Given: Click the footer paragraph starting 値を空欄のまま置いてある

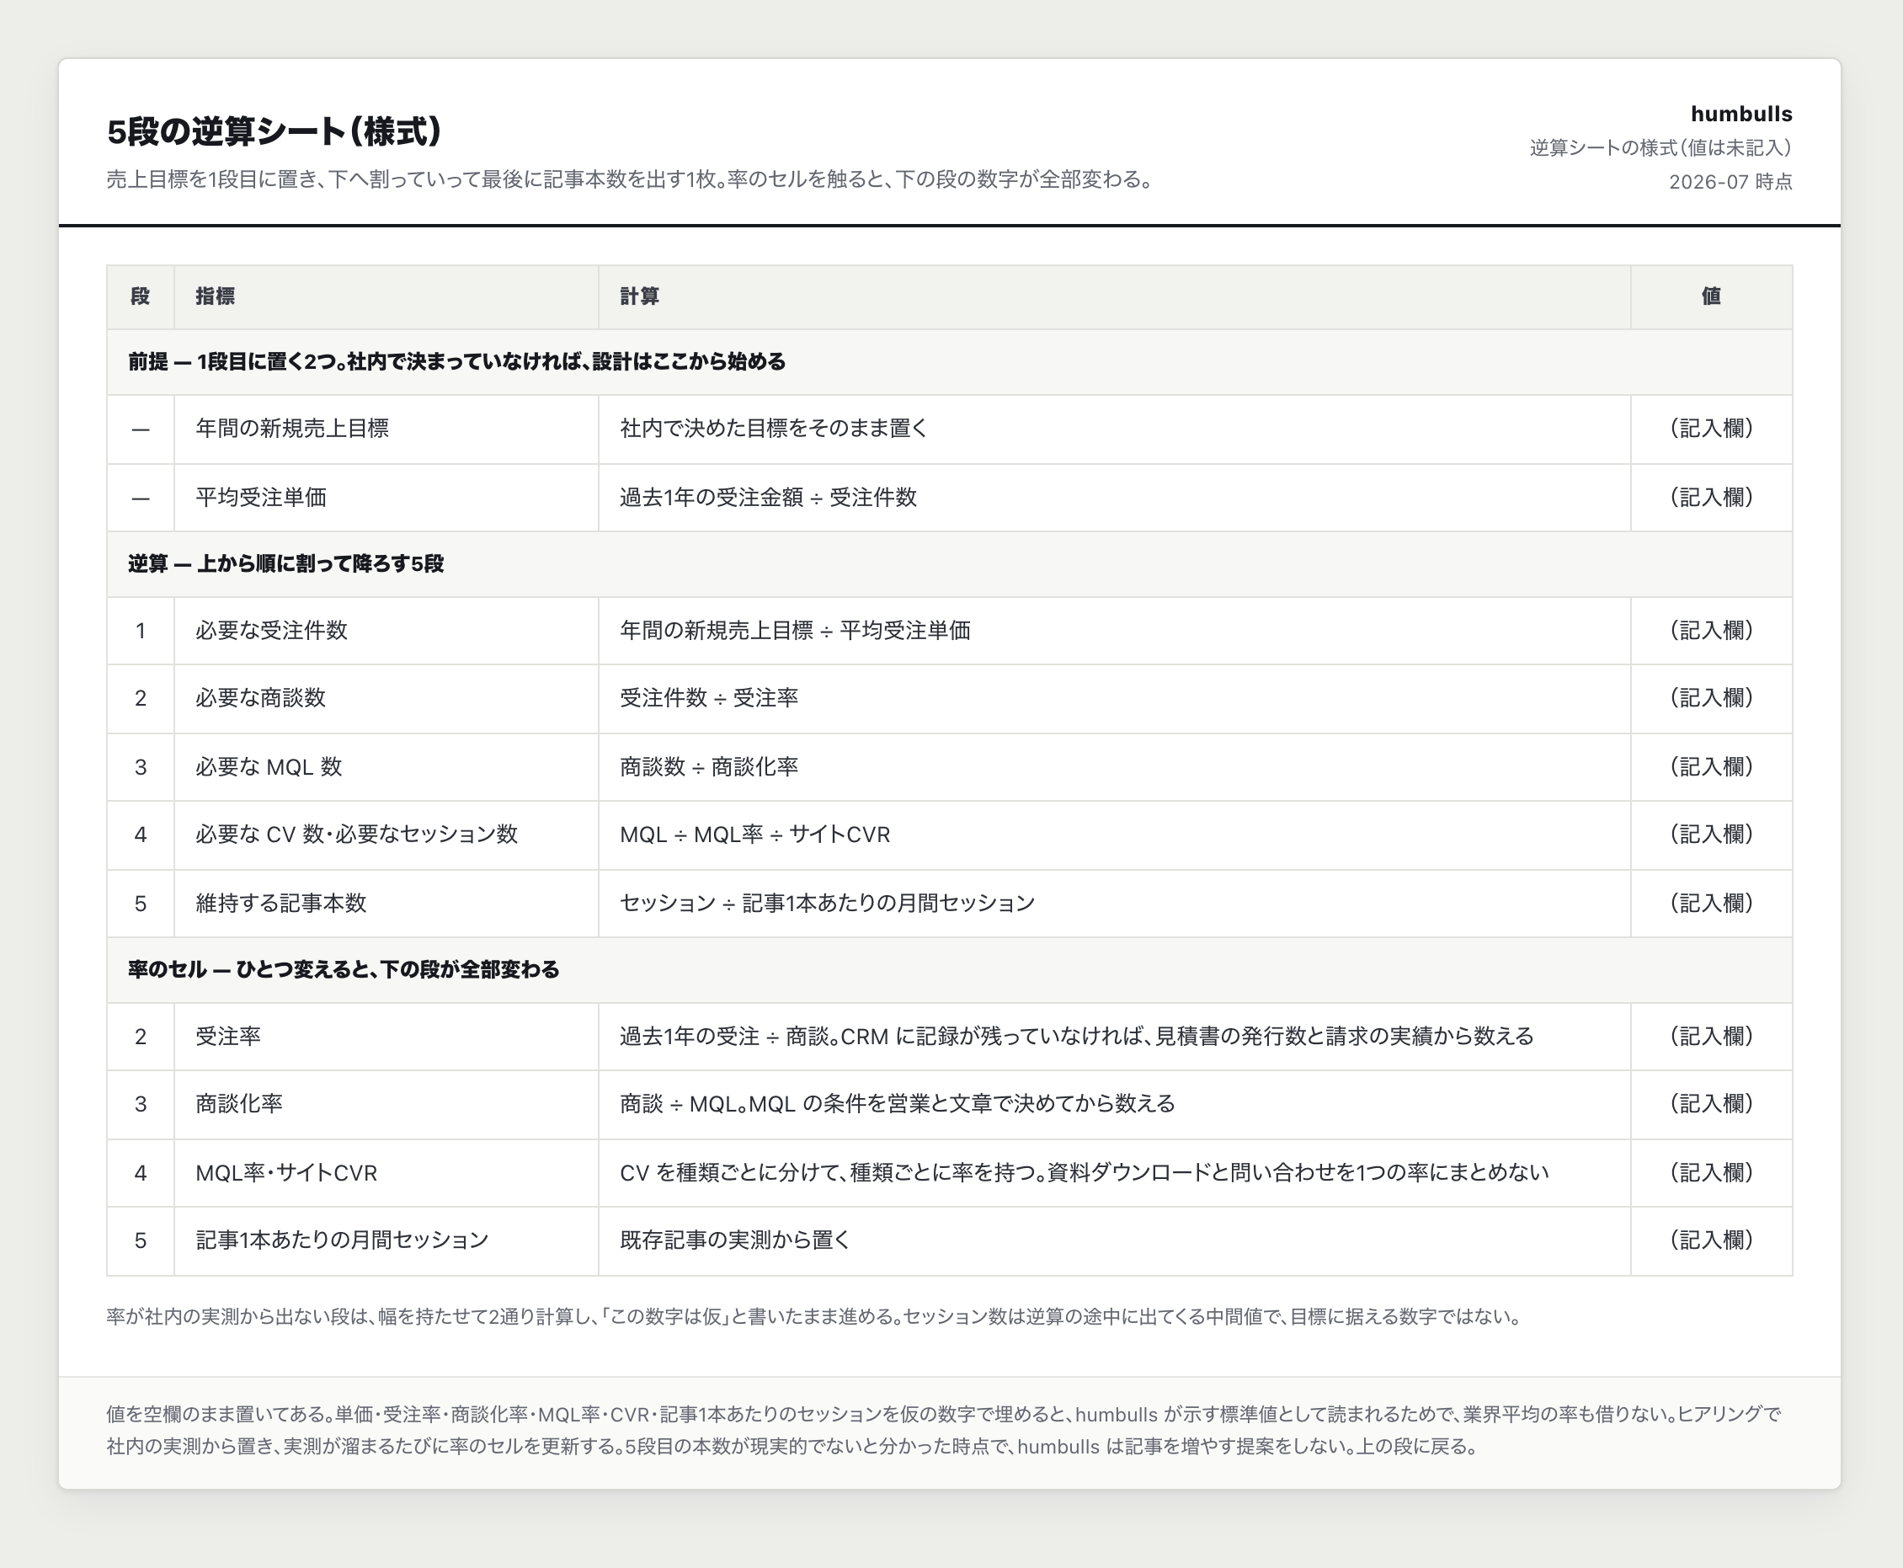Looking at the screenshot, I should click(944, 1431).
